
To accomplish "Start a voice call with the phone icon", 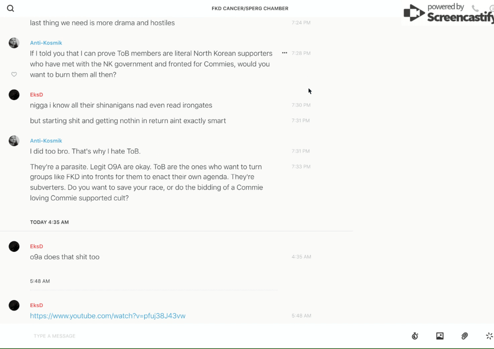I will coord(475,8).
